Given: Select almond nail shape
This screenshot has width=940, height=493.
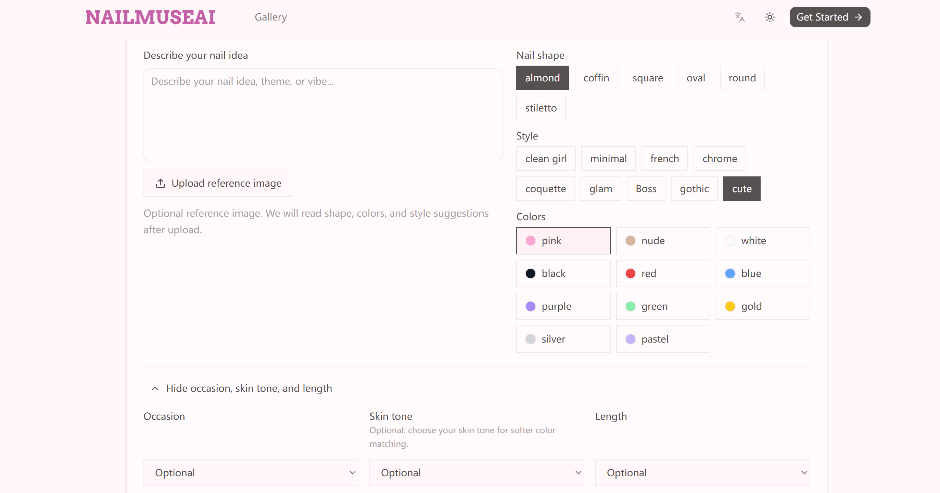Looking at the screenshot, I should click(542, 78).
